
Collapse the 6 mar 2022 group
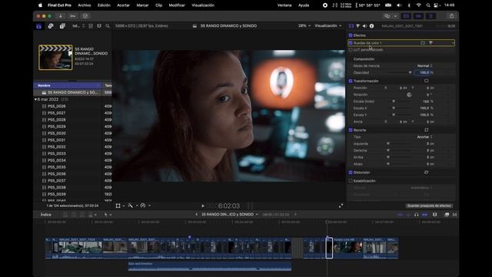[35, 99]
